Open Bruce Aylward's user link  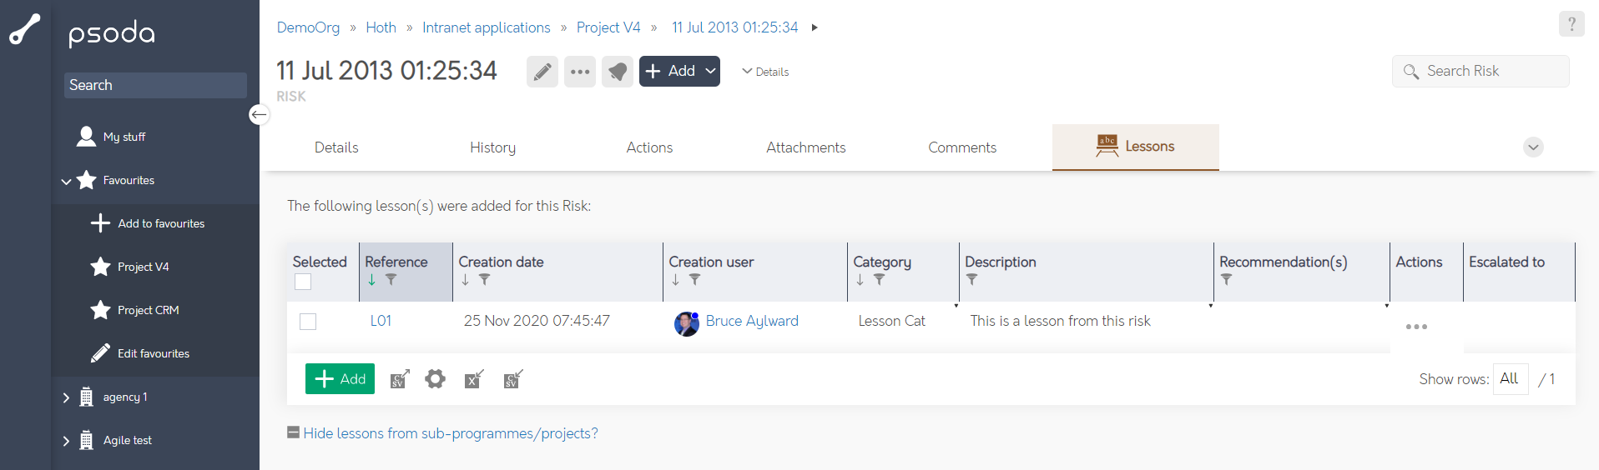point(751,321)
